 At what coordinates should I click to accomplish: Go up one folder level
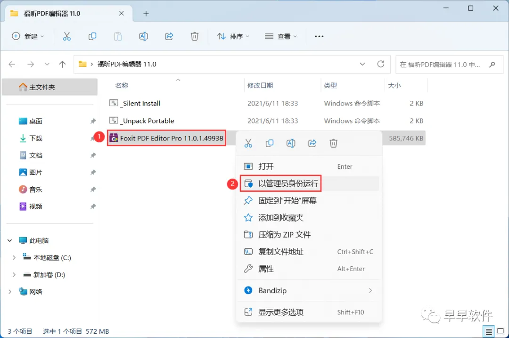[x=62, y=64]
